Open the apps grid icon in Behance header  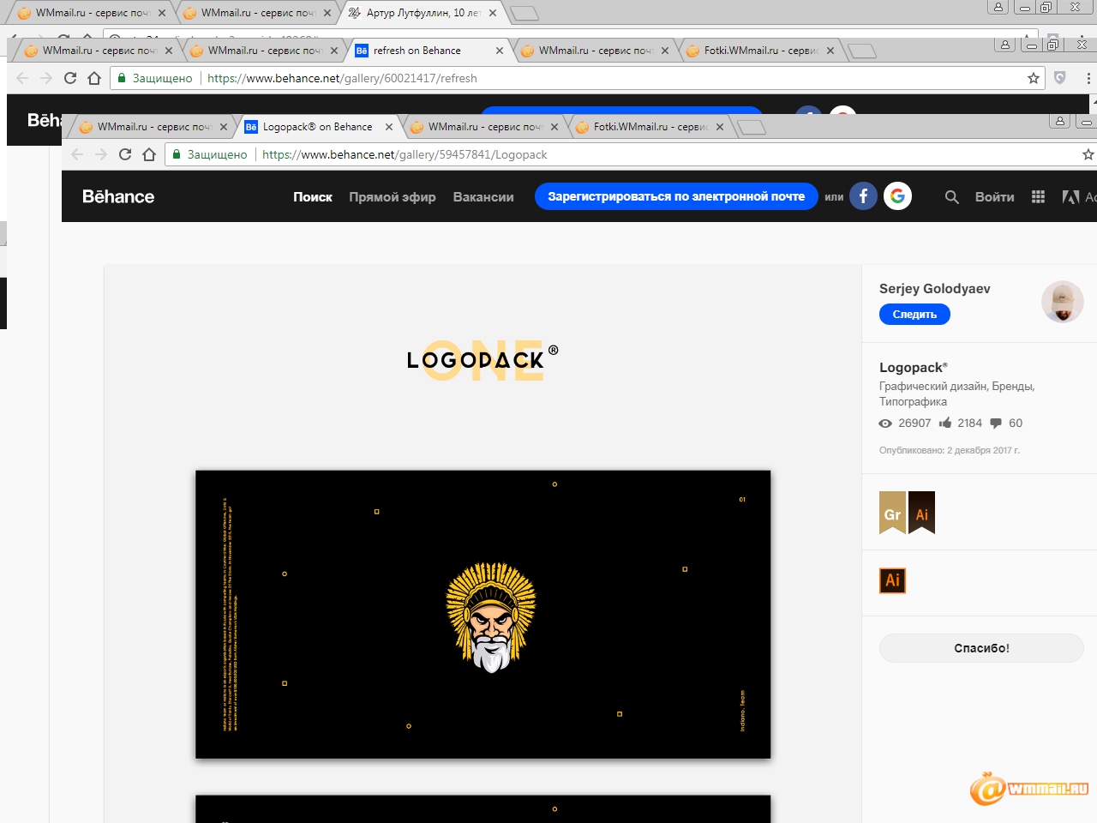coord(1038,197)
